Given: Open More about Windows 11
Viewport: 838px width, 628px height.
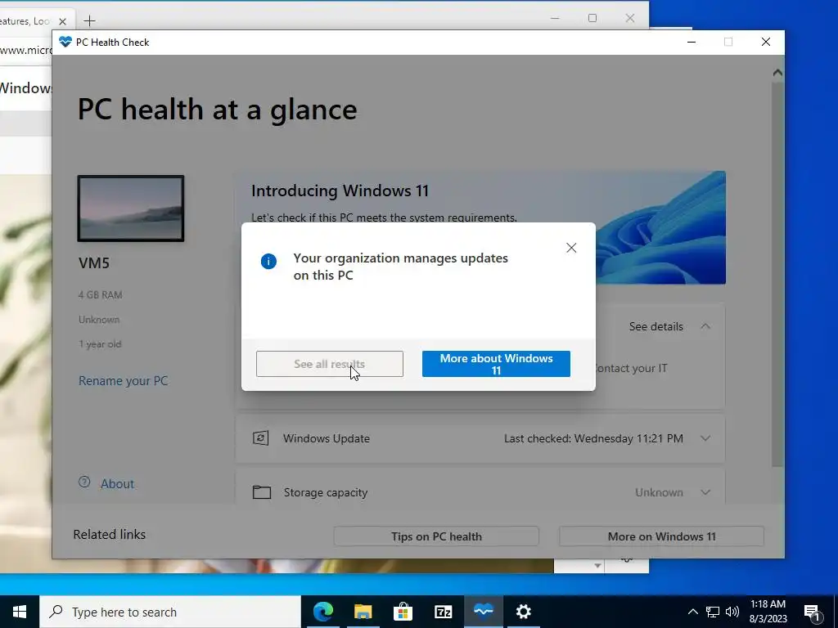Looking at the screenshot, I should (496, 364).
